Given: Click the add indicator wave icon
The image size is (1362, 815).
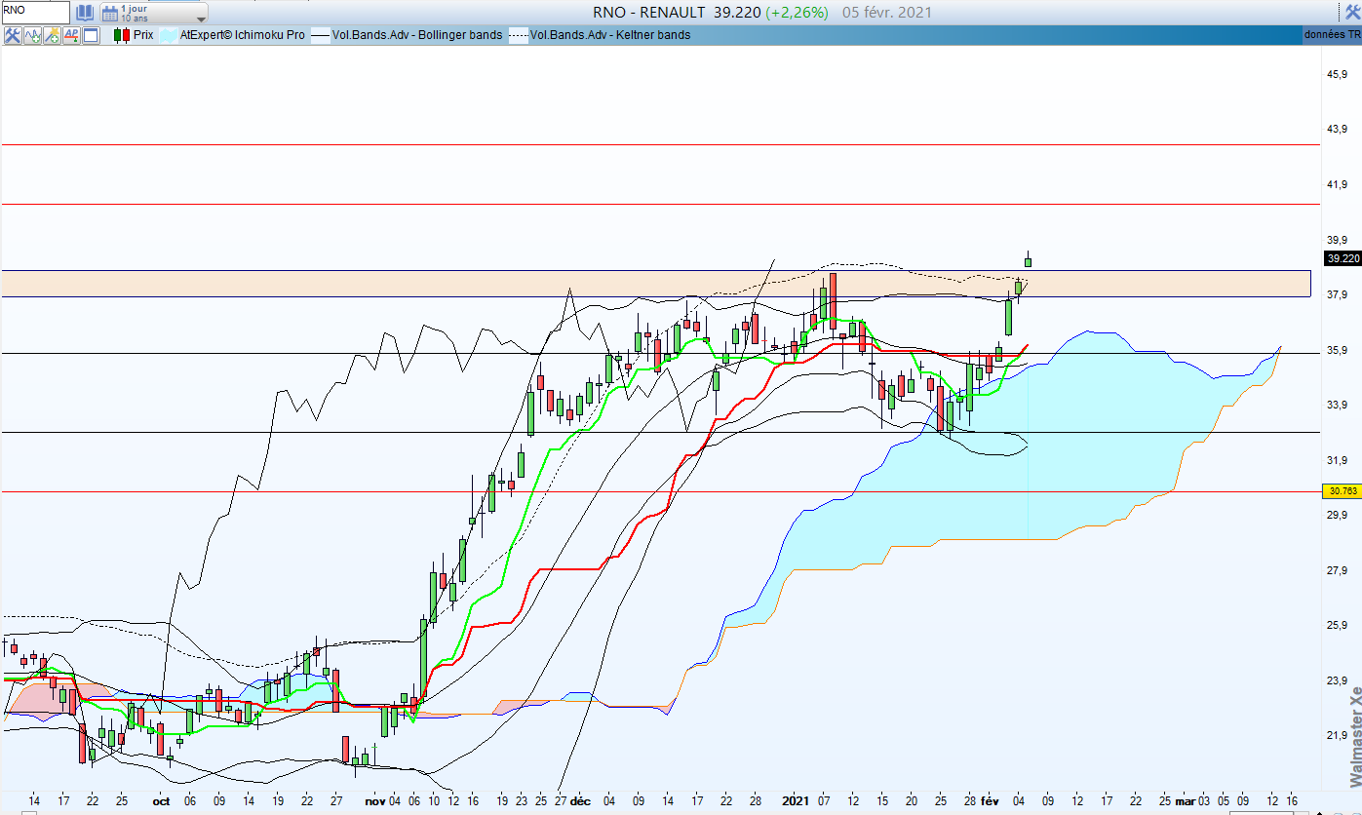Looking at the screenshot, I should click(x=32, y=35).
